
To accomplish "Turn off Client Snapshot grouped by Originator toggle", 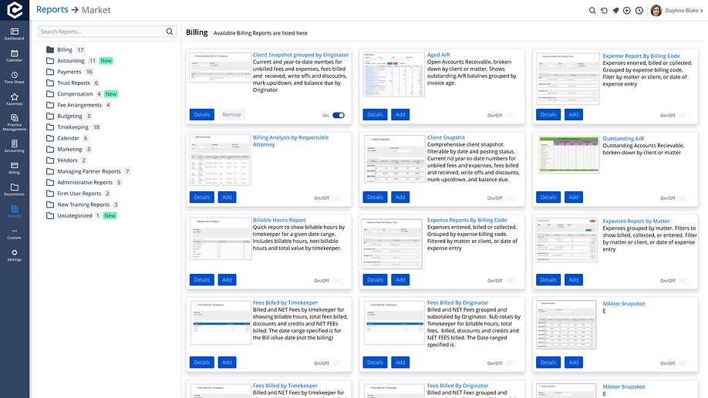I will point(339,115).
